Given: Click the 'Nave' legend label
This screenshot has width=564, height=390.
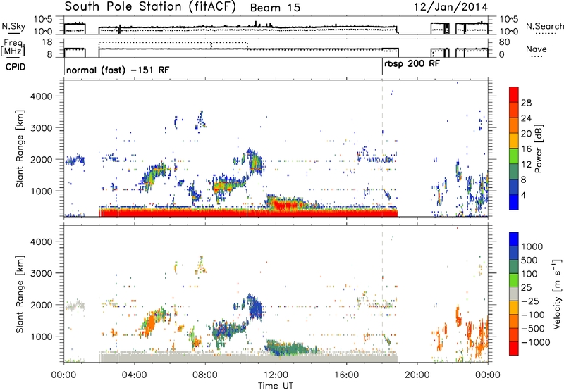Looking at the screenshot, I should pos(537,49).
